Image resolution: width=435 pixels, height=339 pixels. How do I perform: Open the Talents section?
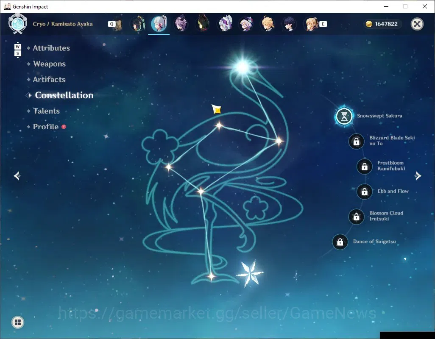click(x=46, y=111)
